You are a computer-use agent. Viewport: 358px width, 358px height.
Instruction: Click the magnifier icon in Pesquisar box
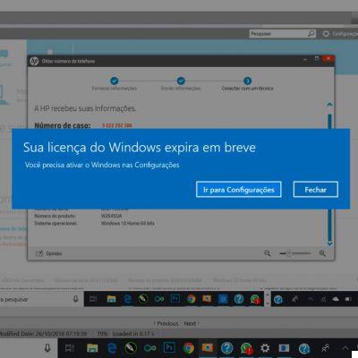[311, 33]
